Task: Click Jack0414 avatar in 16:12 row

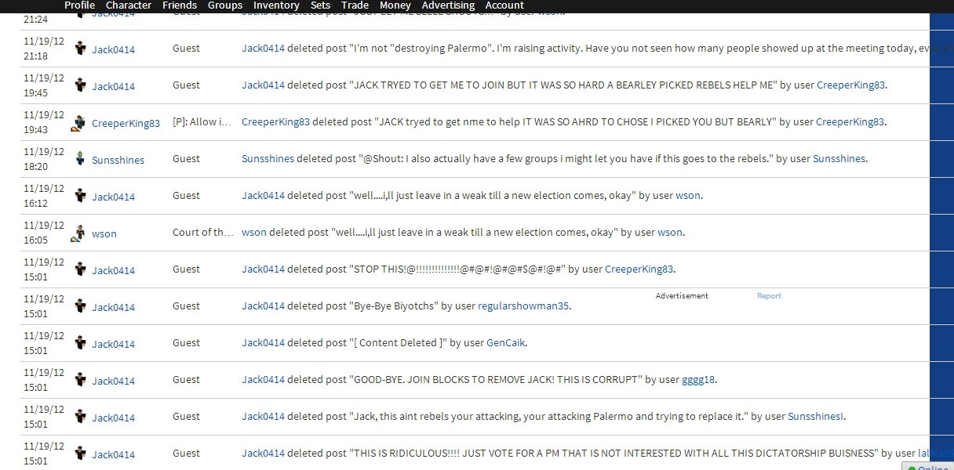Action: click(80, 196)
